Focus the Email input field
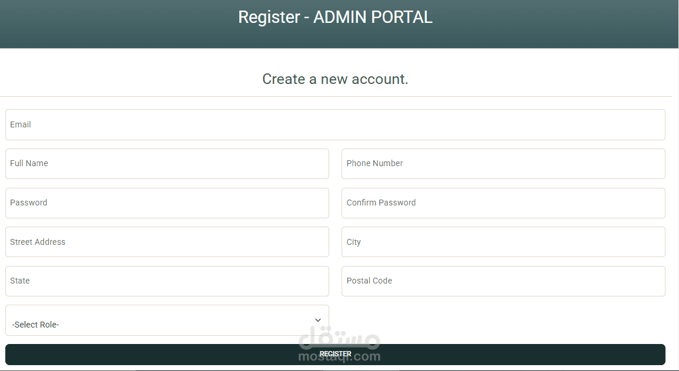The image size is (679, 371). click(335, 124)
